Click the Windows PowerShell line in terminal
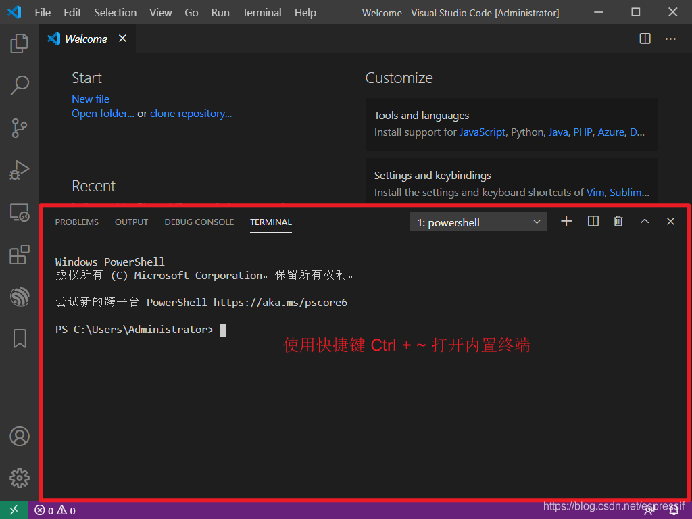This screenshot has height=519, width=692. pyautogui.click(x=110, y=262)
